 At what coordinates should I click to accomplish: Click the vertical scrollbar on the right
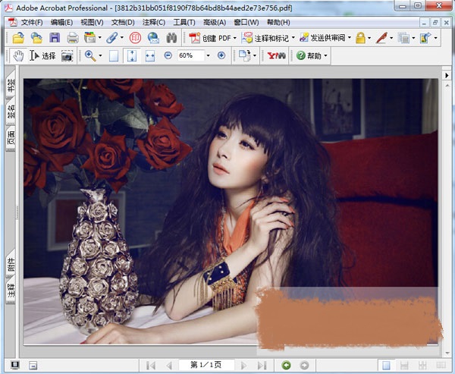click(445, 212)
